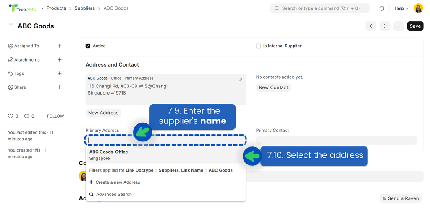Screen dimensions: 430x208
Task: Go to next record with right chevron
Action: point(385,26)
